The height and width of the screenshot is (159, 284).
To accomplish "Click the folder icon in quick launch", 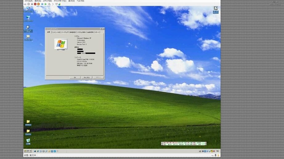I will pos(49,151).
